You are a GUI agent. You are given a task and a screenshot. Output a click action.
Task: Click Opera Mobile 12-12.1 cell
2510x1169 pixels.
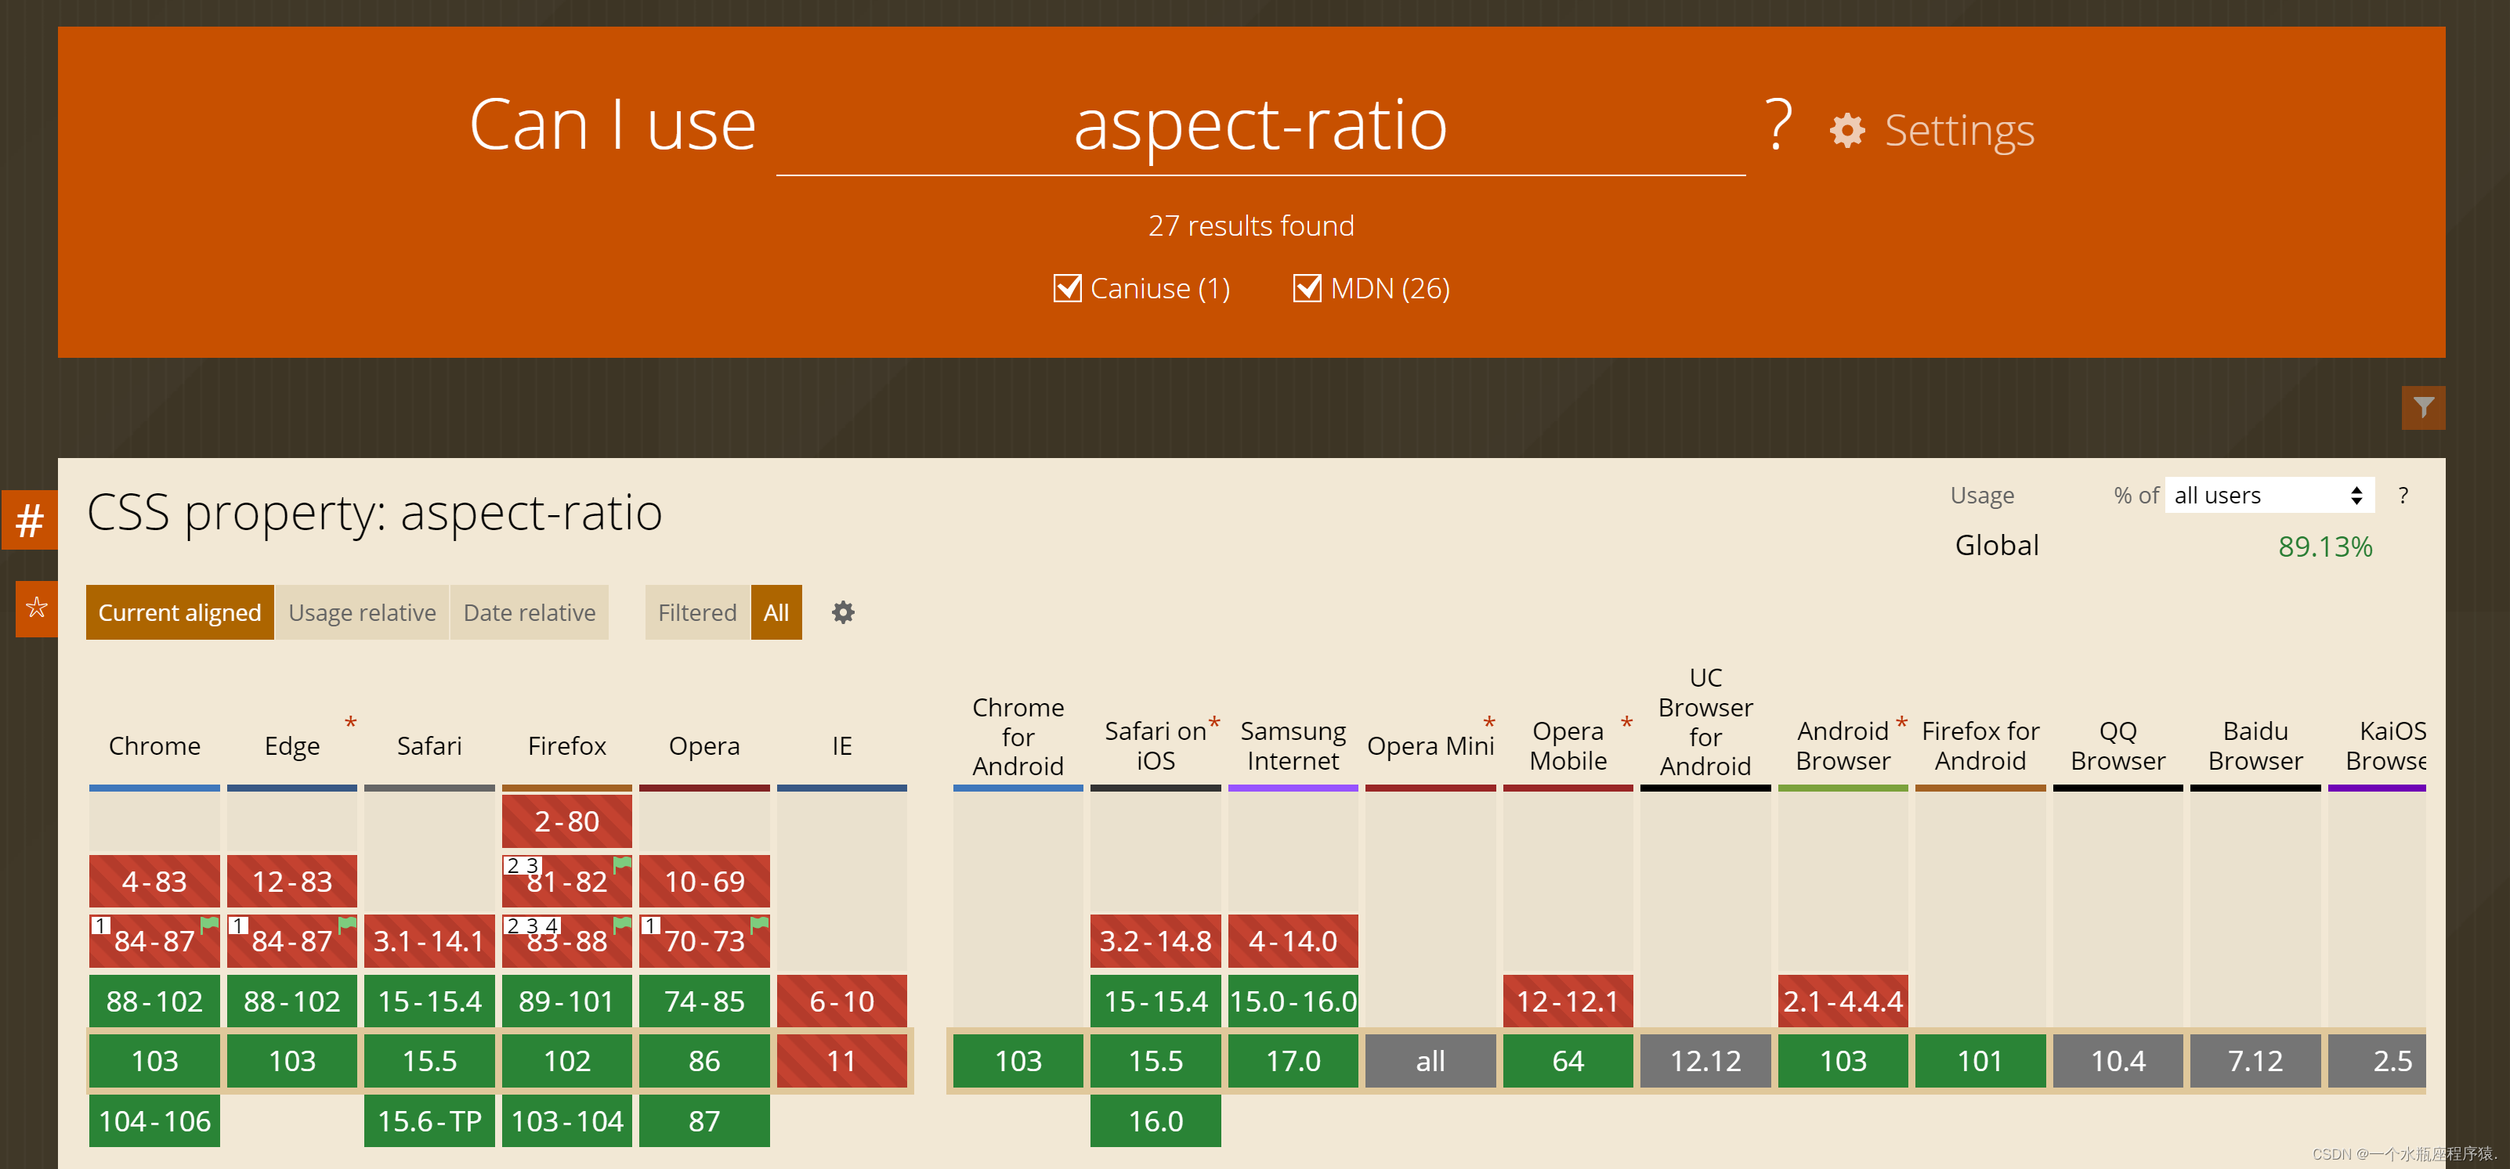(x=1567, y=1001)
